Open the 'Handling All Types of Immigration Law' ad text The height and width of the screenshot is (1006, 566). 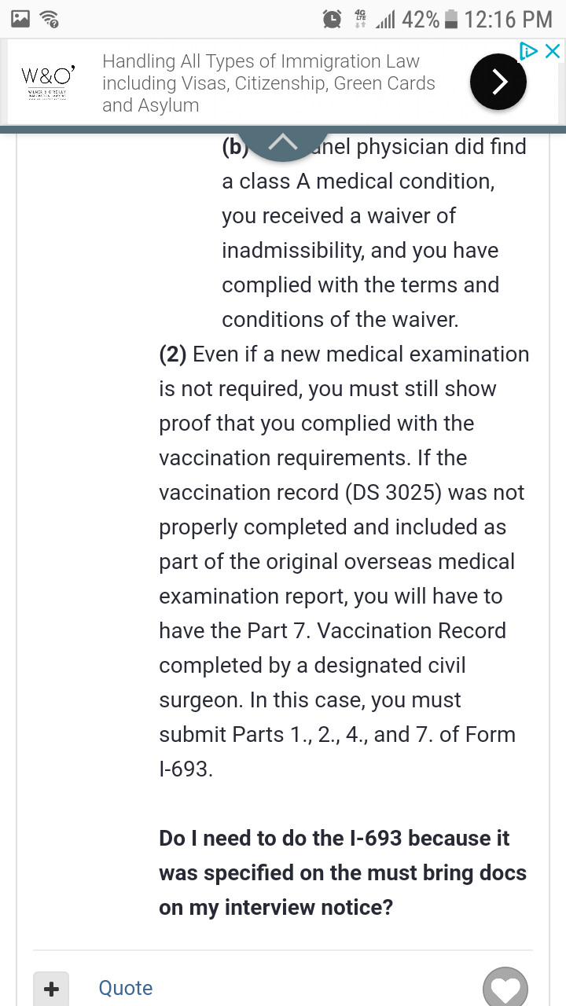coord(269,83)
